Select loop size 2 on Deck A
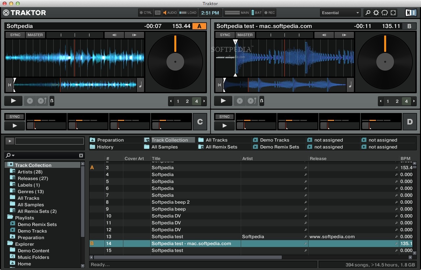Screen dimensions: 421x270 tap(187, 101)
